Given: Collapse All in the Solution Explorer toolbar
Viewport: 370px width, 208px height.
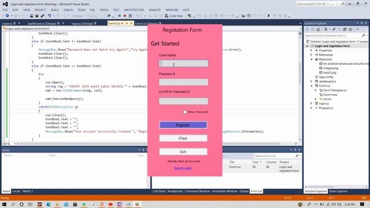Looking at the screenshot, I should click(345, 29).
